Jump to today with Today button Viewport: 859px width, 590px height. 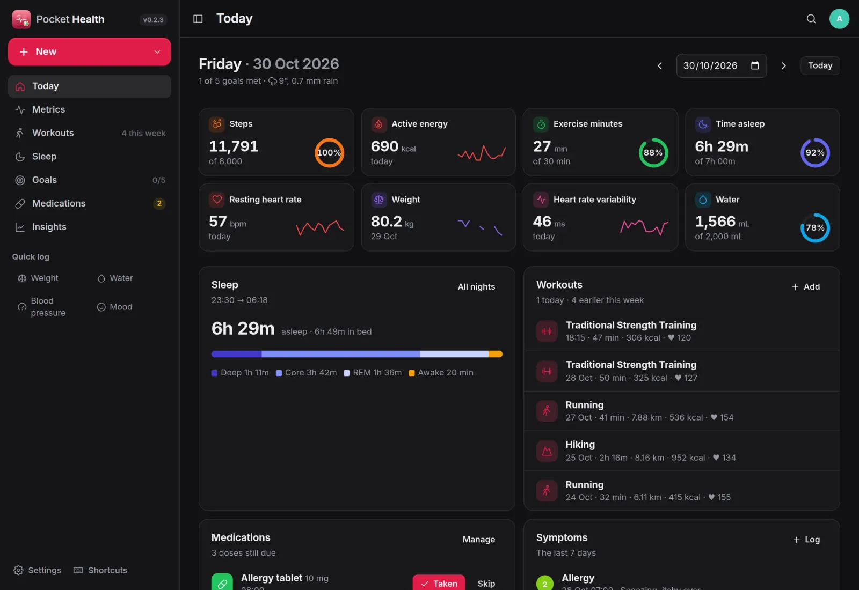820,65
